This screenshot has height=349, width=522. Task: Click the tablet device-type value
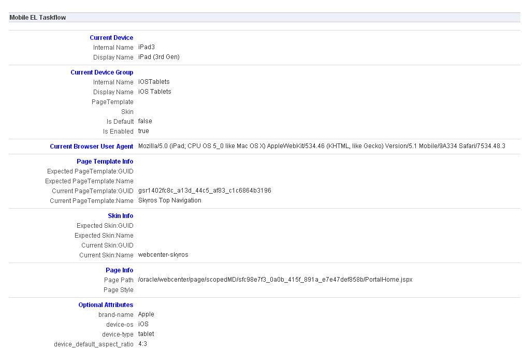[x=146, y=334]
